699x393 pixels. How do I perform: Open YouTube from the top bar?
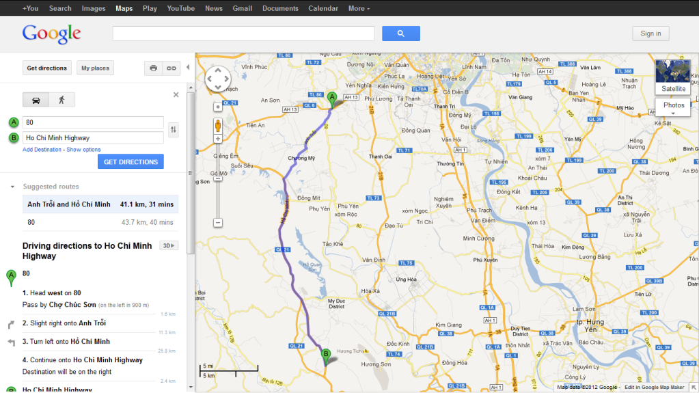[x=180, y=8]
